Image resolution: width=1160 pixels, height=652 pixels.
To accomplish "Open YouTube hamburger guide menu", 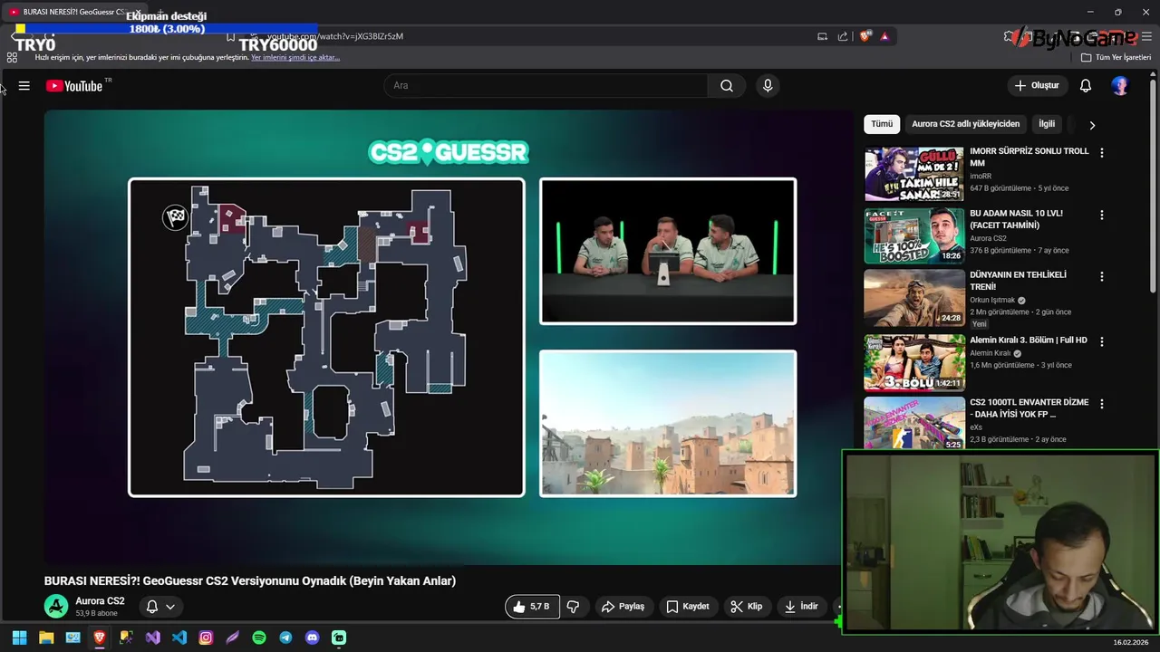I will [24, 86].
